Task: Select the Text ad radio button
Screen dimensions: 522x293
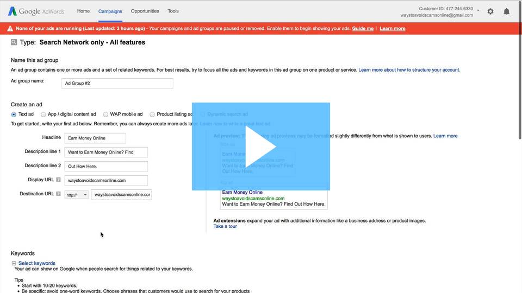Action: pos(14,114)
